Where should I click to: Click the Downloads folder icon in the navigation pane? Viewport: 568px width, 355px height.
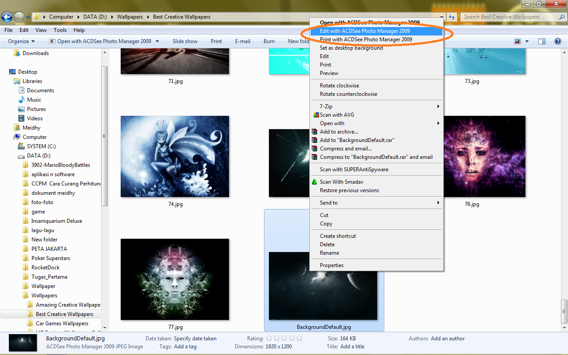[17, 53]
